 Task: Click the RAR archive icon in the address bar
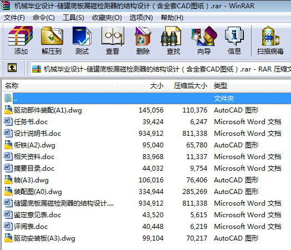coord(37,69)
